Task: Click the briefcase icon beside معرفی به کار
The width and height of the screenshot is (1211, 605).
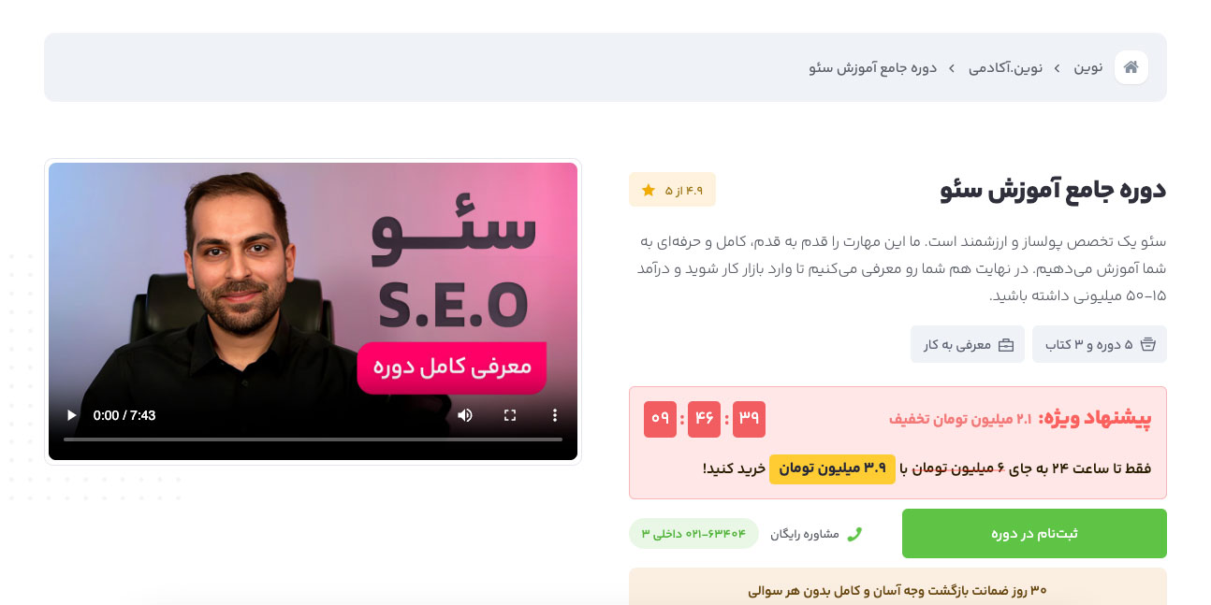Action: [x=1006, y=344]
